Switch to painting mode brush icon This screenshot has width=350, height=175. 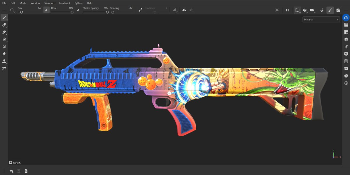click(x=330, y=10)
